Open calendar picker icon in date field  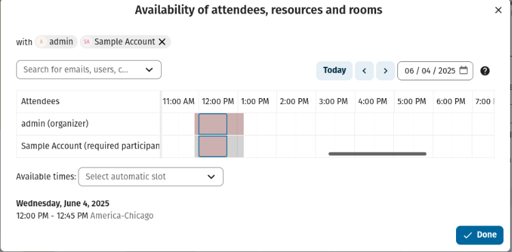(x=464, y=70)
